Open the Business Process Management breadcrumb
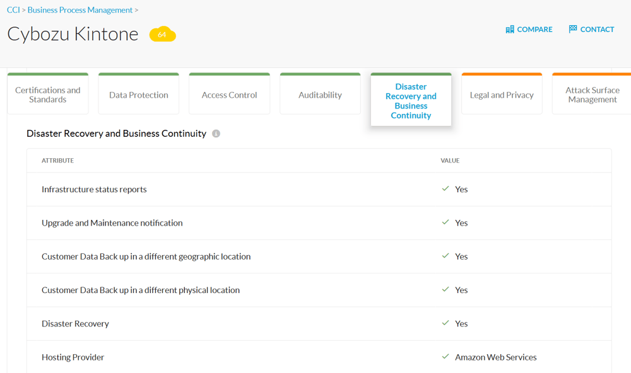Viewport: 631px width, 373px height. click(80, 10)
